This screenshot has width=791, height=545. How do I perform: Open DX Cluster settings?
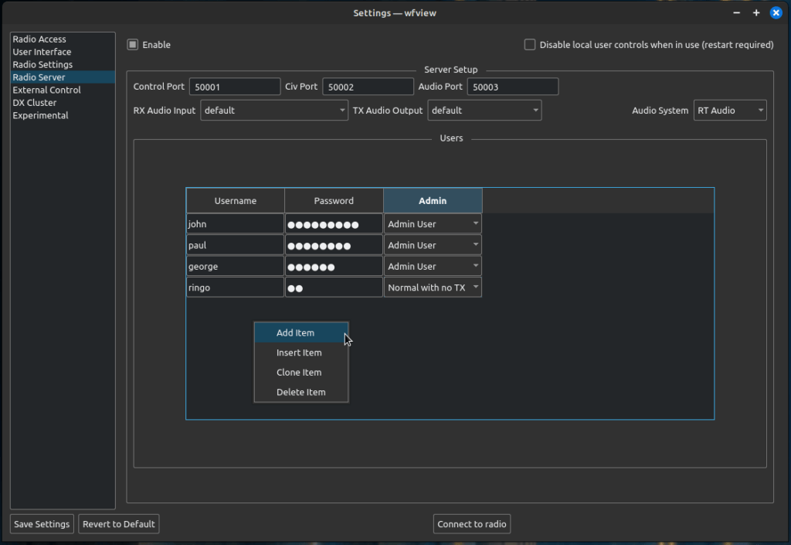63,103
